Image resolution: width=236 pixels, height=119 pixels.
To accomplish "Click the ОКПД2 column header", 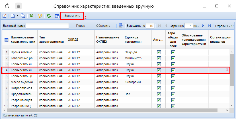I will pos(80,40).
